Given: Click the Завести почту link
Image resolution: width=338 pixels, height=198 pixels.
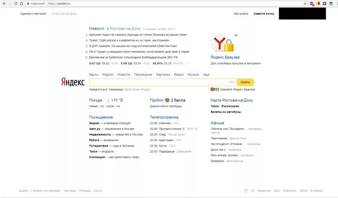Looking at the screenshot, I should 264,13.
